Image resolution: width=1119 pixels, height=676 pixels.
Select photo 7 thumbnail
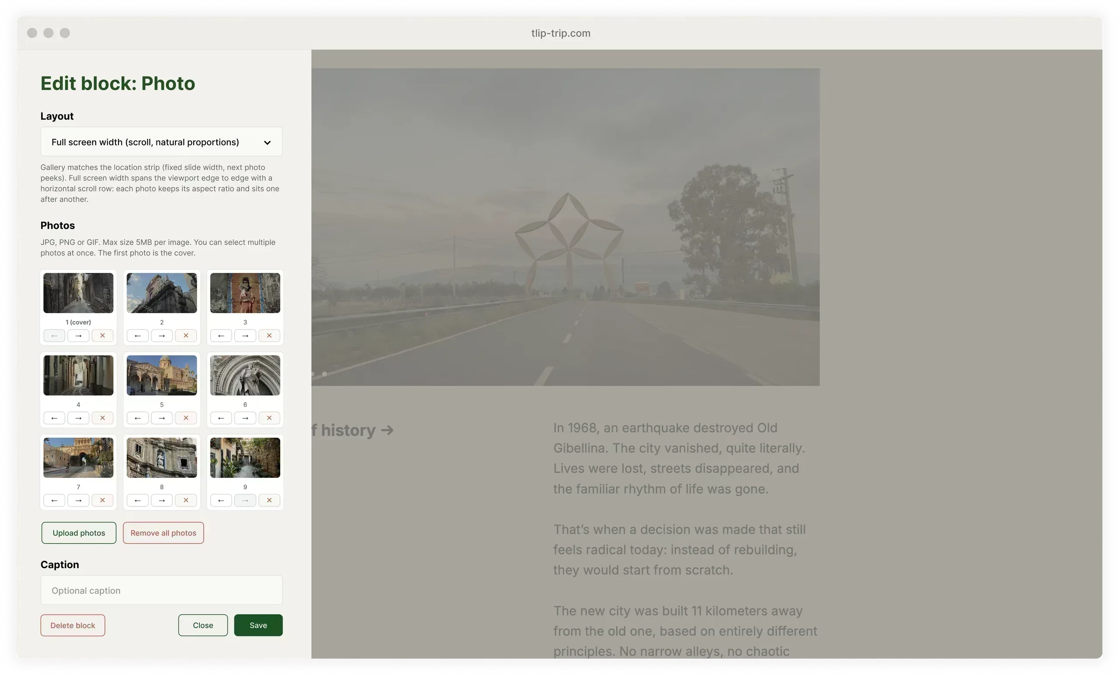[78, 458]
